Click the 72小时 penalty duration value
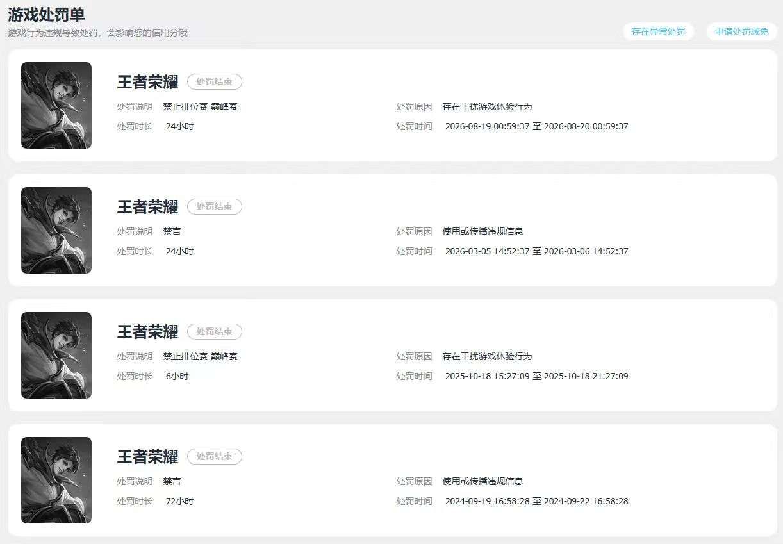Screen dimensions: 783x544 (179, 501)
